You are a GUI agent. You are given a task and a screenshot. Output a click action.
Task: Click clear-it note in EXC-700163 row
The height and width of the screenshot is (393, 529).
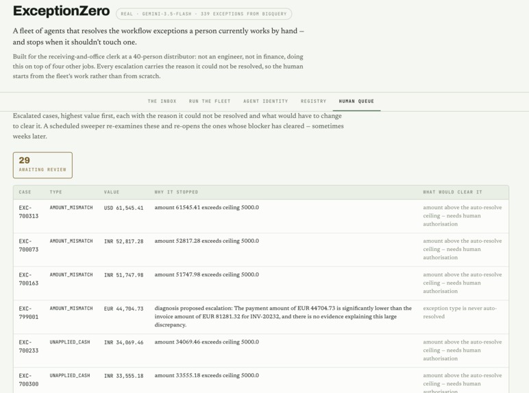(463, 283)
